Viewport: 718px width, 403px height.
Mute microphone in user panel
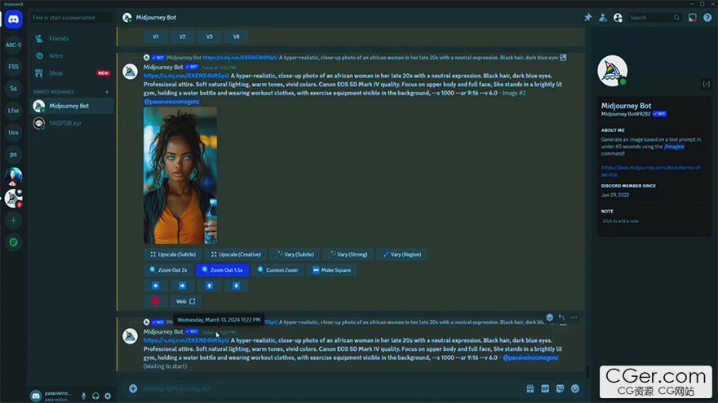coord(83,396)
